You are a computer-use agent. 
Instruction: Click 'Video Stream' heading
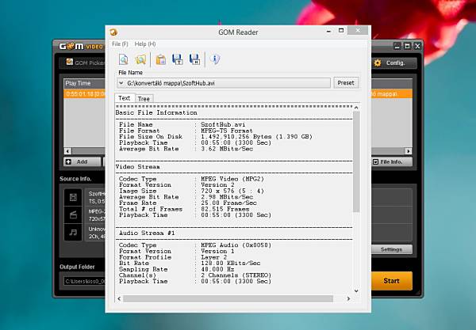pos(137,167)
